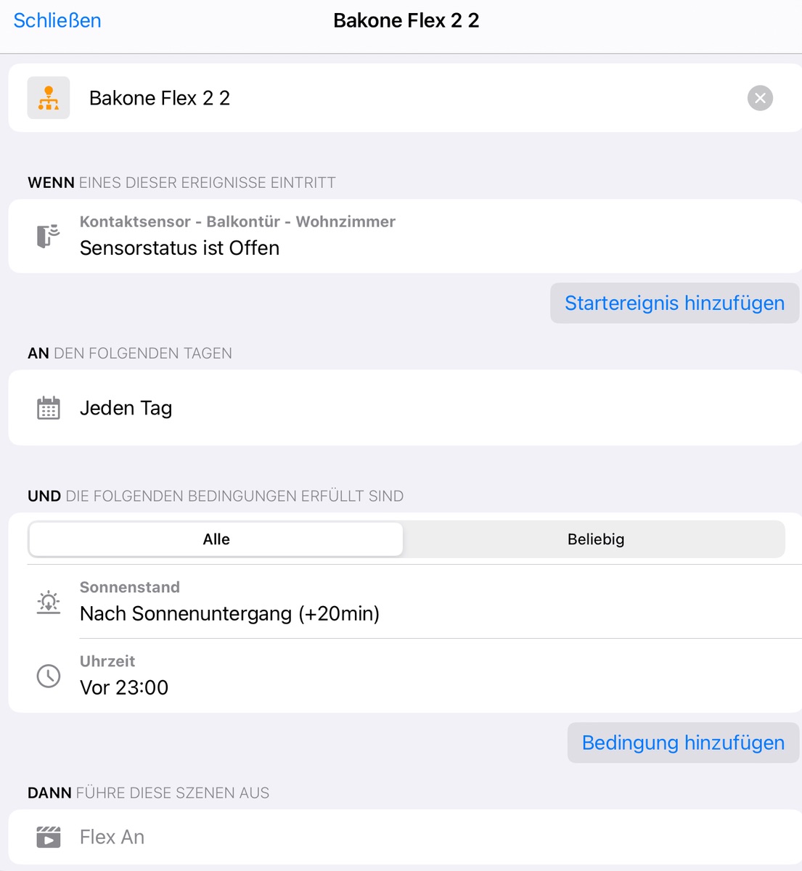Open the Sensorstatus ist Offen event
The image size is (802, 871).
(x=405, y=236)
